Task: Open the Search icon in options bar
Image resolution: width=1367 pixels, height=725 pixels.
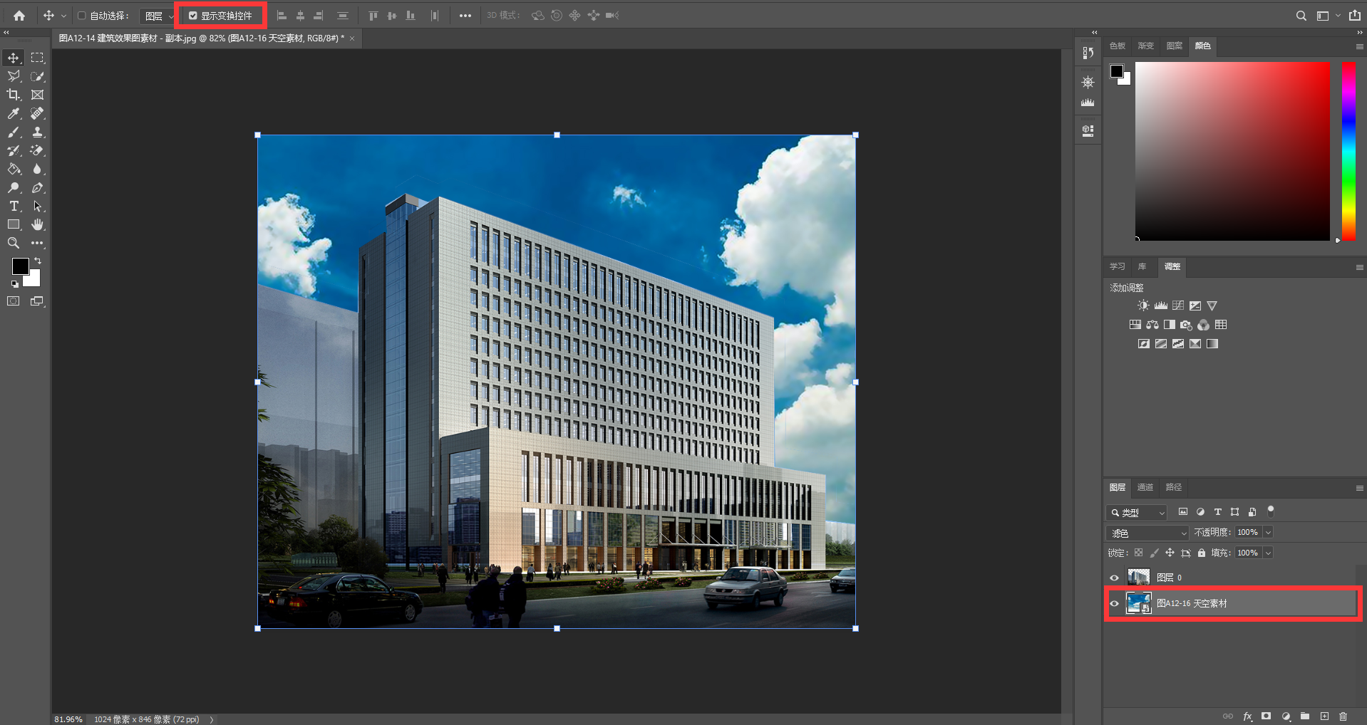Action: 1301,15
